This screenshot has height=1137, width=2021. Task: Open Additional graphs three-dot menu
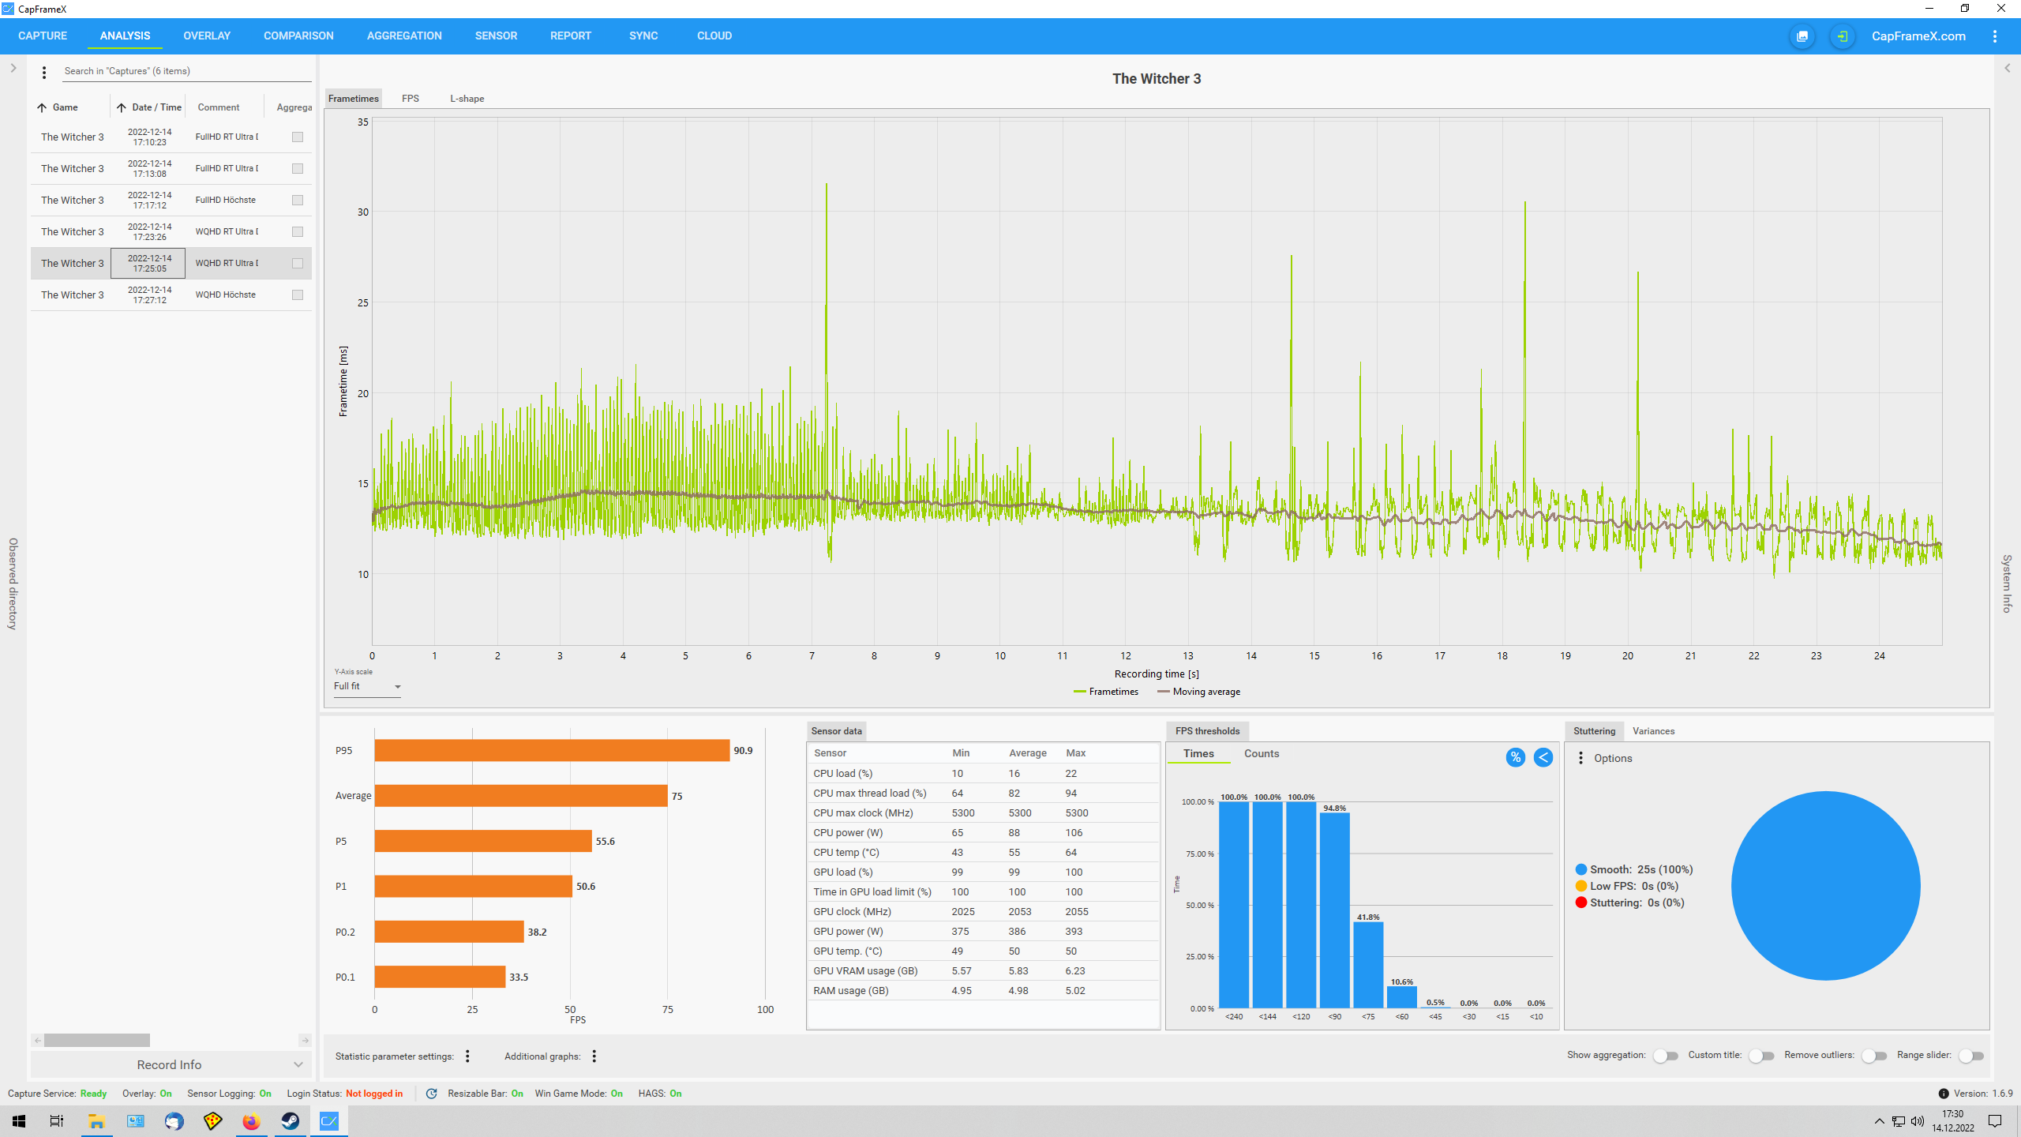594,1056
